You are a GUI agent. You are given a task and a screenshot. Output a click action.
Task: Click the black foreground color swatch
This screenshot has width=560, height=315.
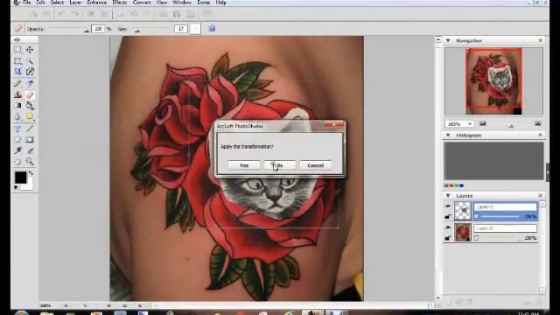coord(20,178)
